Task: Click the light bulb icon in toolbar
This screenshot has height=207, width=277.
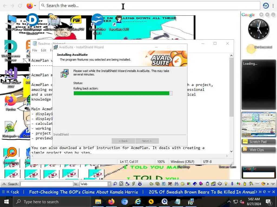Action: tap(226, 184)
